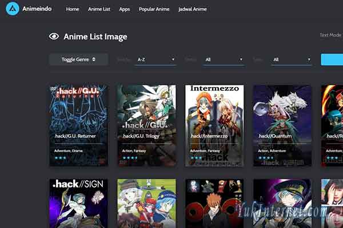Open the .hack//Quantum poster
Viewport: 343px width, 228px height.
click(282, 125)
